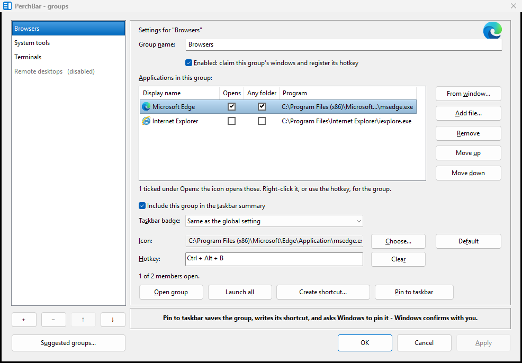Click the down arrow to move group down

113,320
